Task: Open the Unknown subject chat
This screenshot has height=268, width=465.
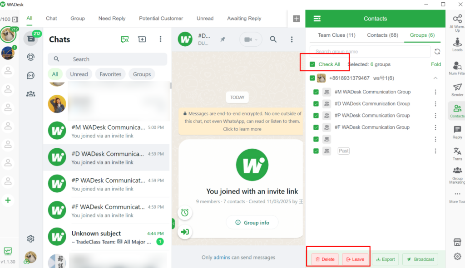Action: (x=106, y=237)
